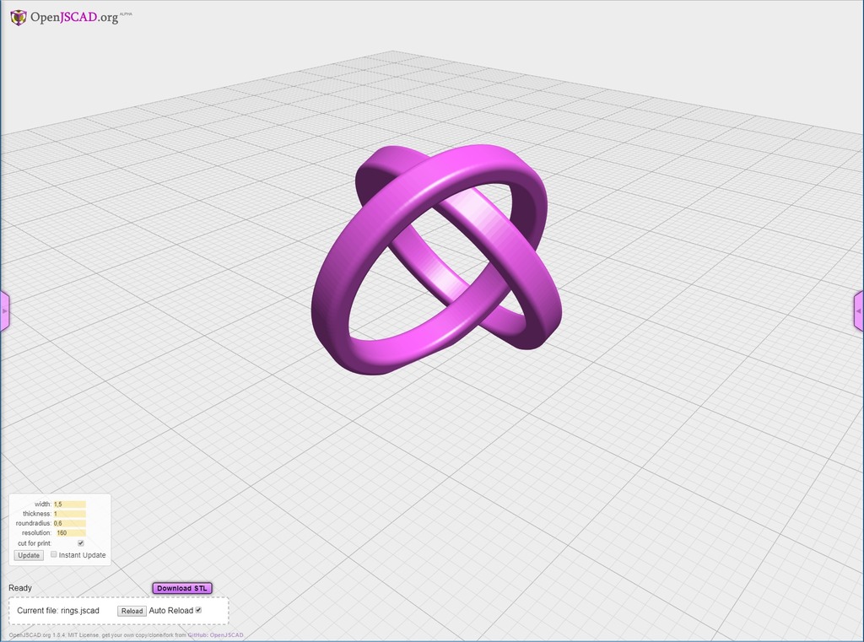
Task: Click the Reload button
Action: tap(132, 611)
